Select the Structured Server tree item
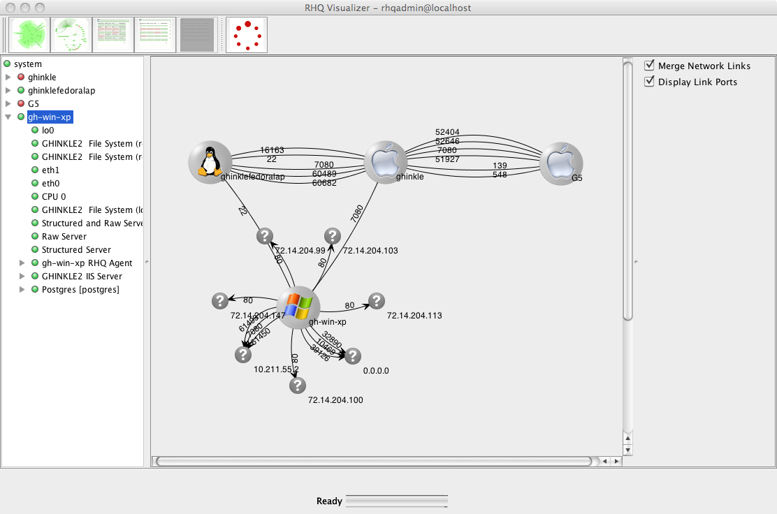 click(76, 249)
